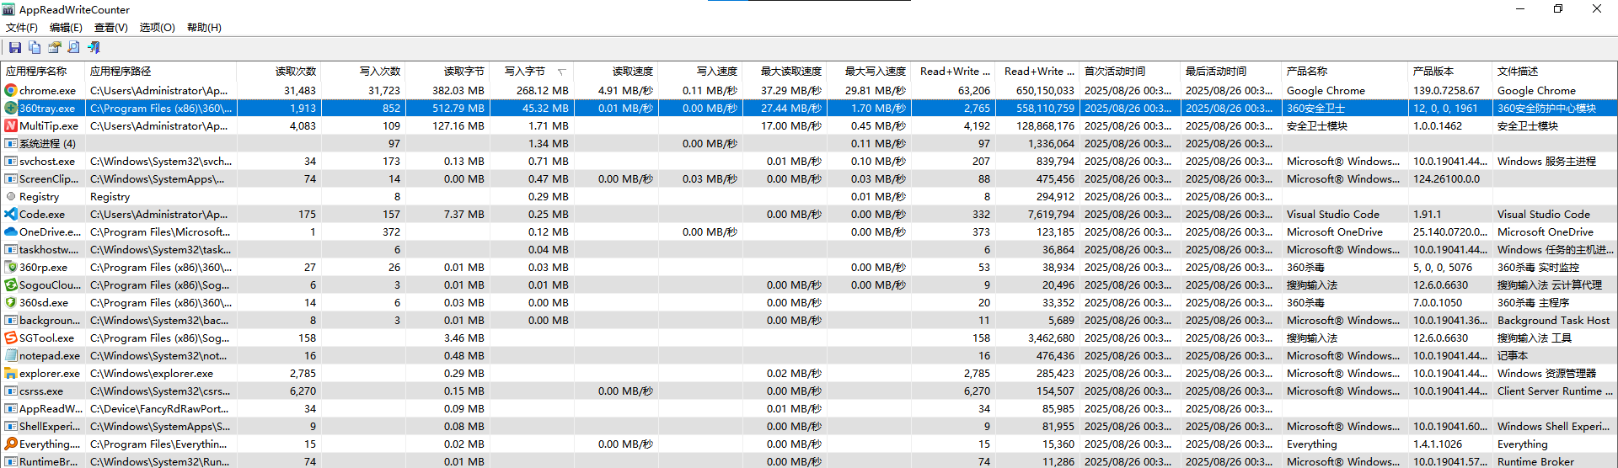The height and width of the screenshot is (468, 1618).
Task: Select the chrome.exe row icon
Action: (11, 90)
